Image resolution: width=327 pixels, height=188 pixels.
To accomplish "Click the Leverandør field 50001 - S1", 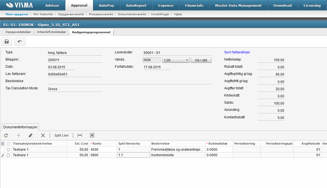I will [177, 53].
